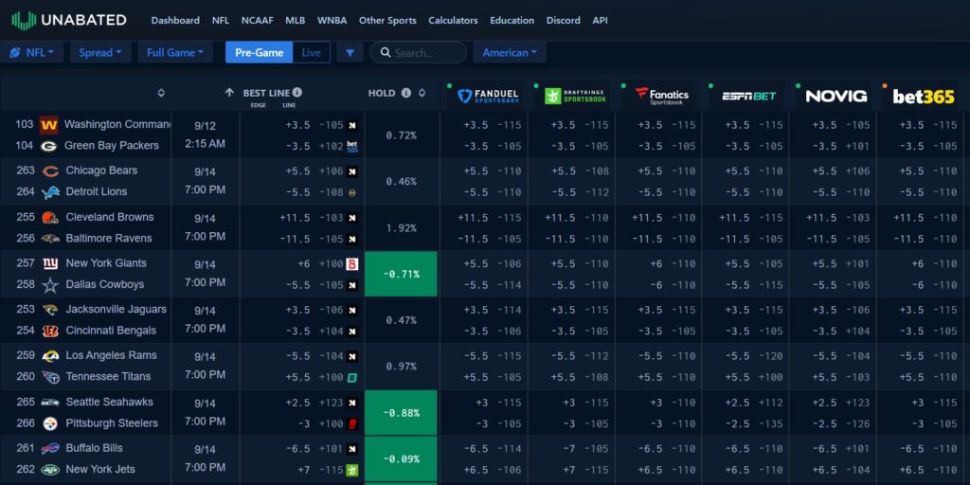Click the Pittsburgh Steelers team logo
Viewport: 970px width, 485px height.
[50, 423]
